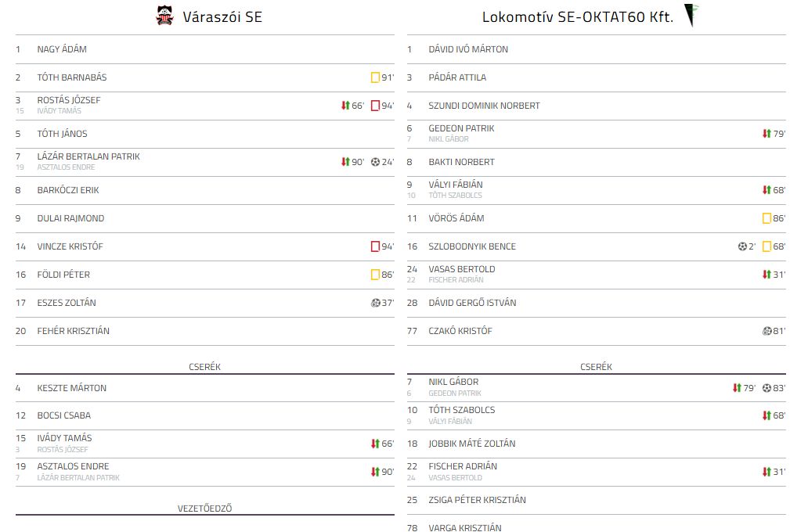Click substitution arrows for Vasas Bertold starter row
This screenshot has width=808, height=532.
coord(767,275)
